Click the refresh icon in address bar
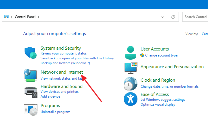This screenshot has width=208, height=125. (x=173, y=17)
